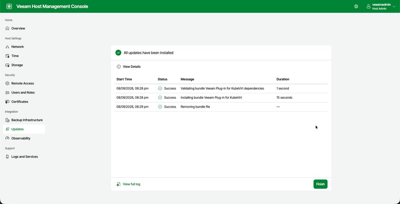
Task: Click the Storage sidebar icon
Action: [x=7, y=65]
